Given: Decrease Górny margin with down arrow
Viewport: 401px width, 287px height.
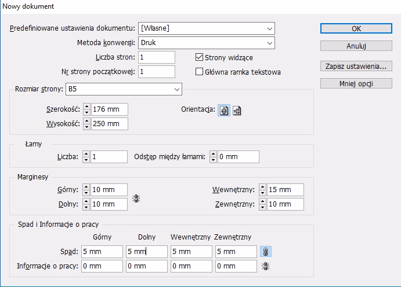Looking at the screenshot, I should 86,193.
